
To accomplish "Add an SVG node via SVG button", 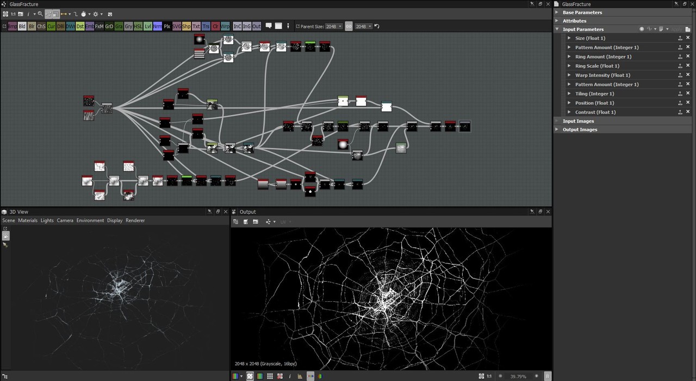I will click(177, 26).
